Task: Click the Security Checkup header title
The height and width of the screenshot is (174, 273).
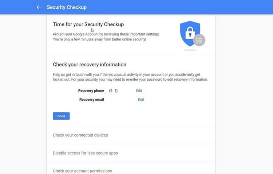Action: coord(67,7)
